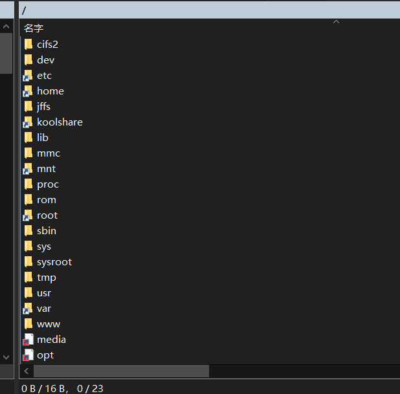Screen dimensions: 400x394
Task: Click the horizontal scrollbar left arrow
Action: pyautogui.click(x=27, y=371)
